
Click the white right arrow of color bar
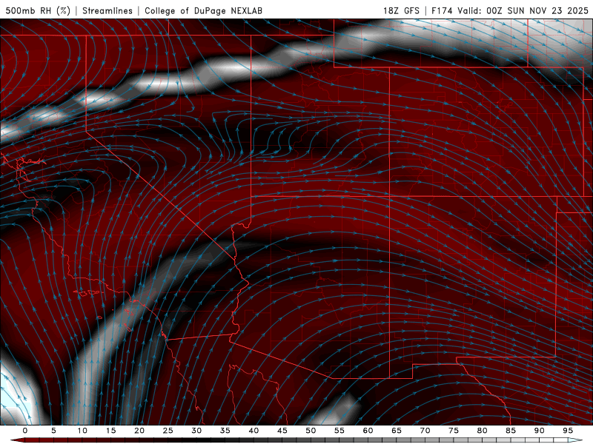[575, 440]
